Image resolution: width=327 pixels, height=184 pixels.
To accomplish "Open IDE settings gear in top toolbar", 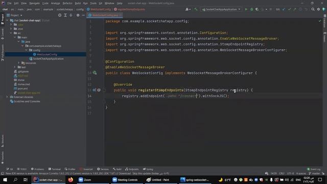I will pyautogui.click(x=318, y=9).
